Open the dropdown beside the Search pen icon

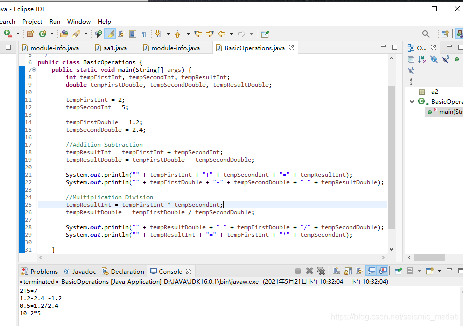[x=86, y=34]
